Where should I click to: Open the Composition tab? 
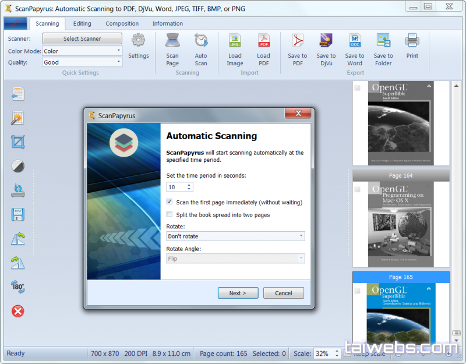(122, 24)
